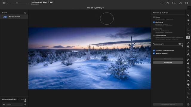Open a new tab with plus
Image resolution: width=191 pixels, height=107 pixels.
189,8
